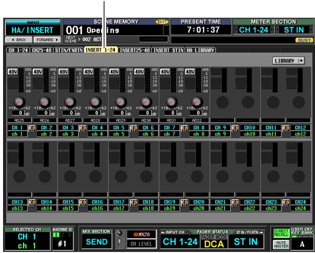315x253 pixels.
Task: Toggle pair icon between CH 7 and CH 8
Action: click(x=184, y=129)
